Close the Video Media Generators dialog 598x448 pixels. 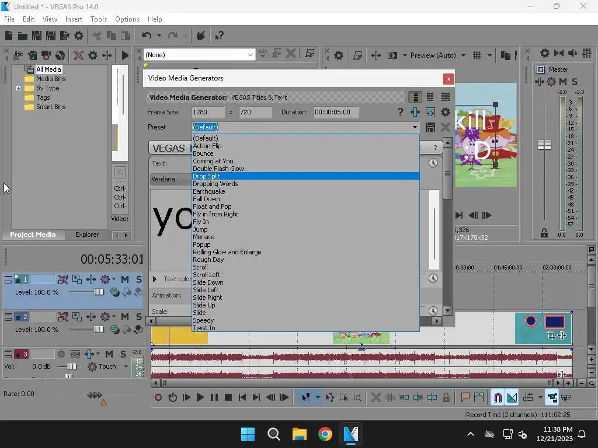(448, 79)
